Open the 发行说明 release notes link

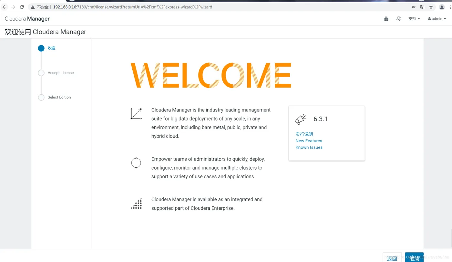tap(304, 134)
